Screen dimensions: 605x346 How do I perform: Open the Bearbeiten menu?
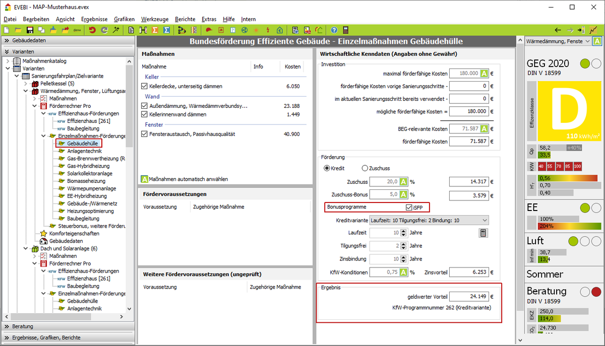pos(36,19)
